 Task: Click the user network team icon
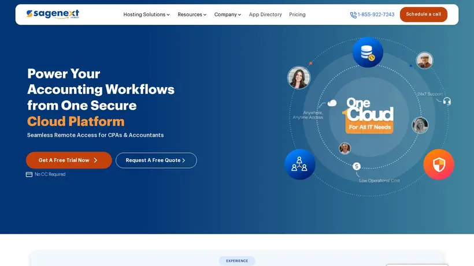299,164
